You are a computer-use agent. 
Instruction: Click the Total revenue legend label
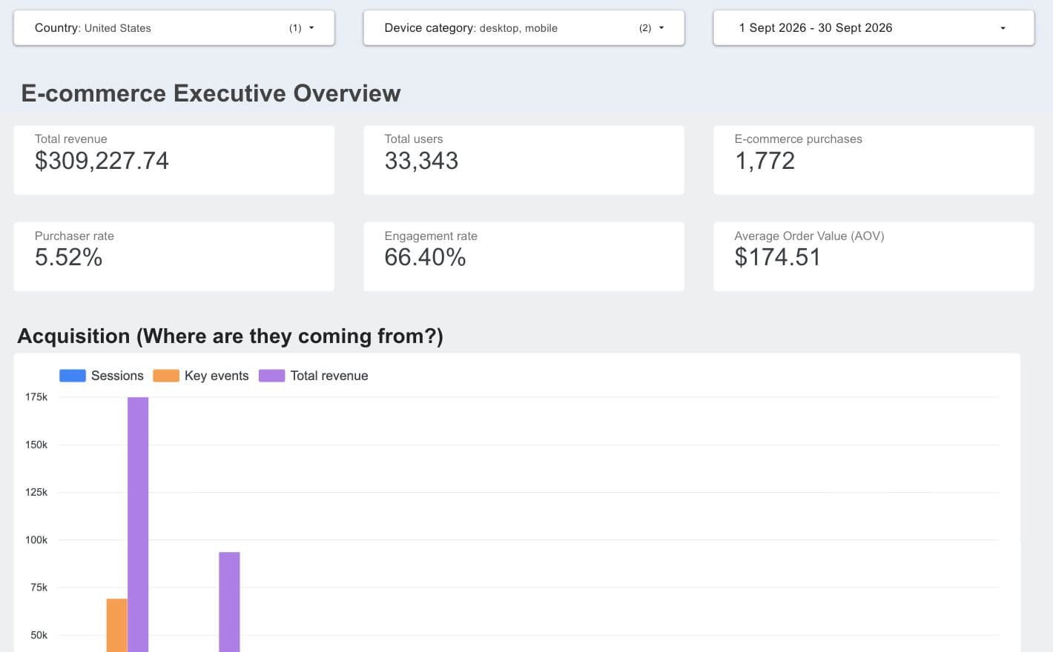tap(329, 376)
